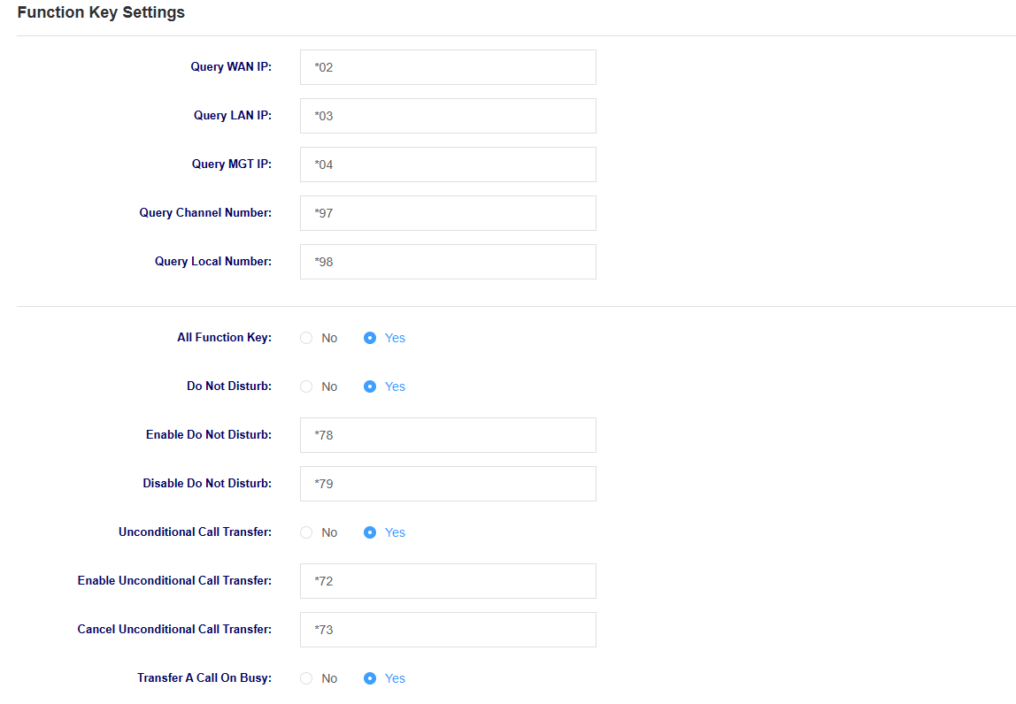
Task: Click the Query WAN IP label
Action: click(231, 66)
